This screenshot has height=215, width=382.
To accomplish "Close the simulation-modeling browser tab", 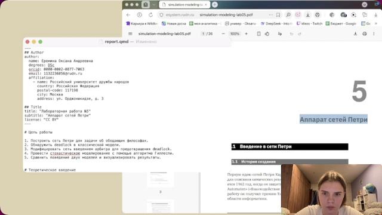I will (x=206, y=5).
